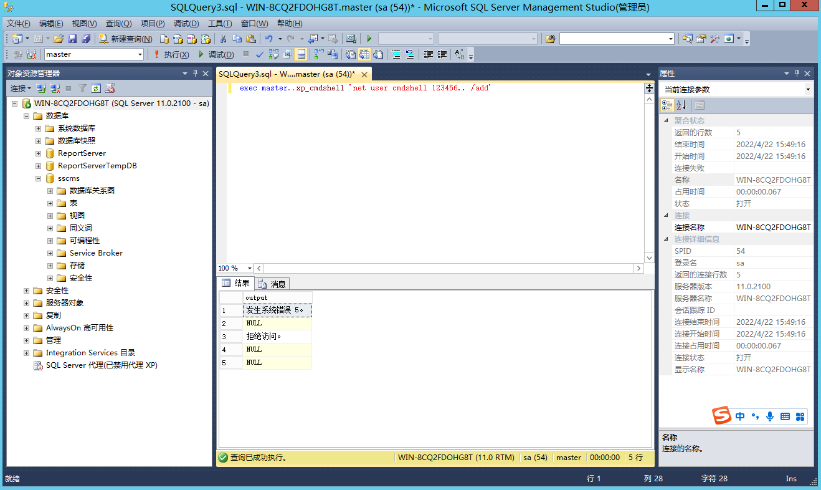The height and width of the screenshot is (490, 821).
Task: Click the Decrease Indent icon
Action: point(428,54)
